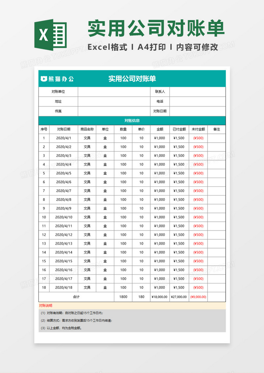
Task: Click the date cell 2020/4/14
Action: 63,253
